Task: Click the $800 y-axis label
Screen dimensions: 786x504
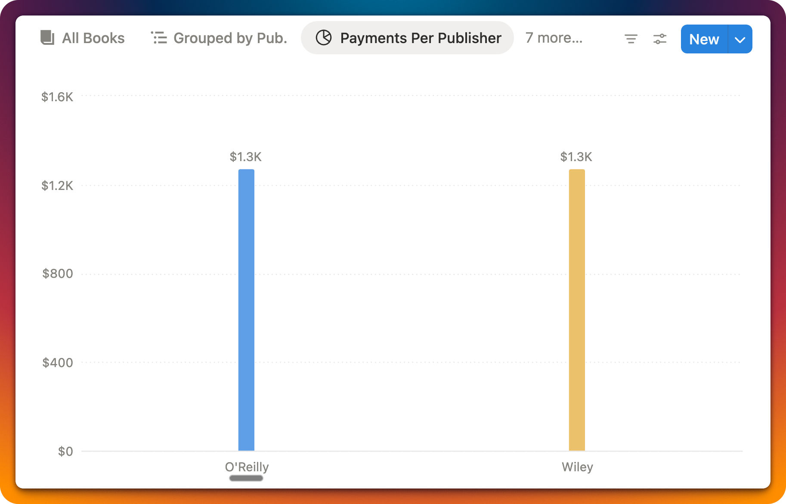Action: tap(57, 274)
